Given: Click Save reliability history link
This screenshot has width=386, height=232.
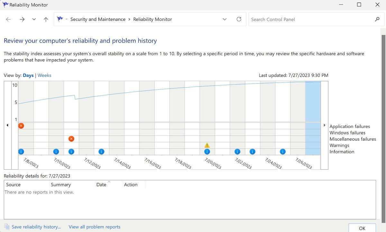Looking at the screenshot, I should 36,227.
